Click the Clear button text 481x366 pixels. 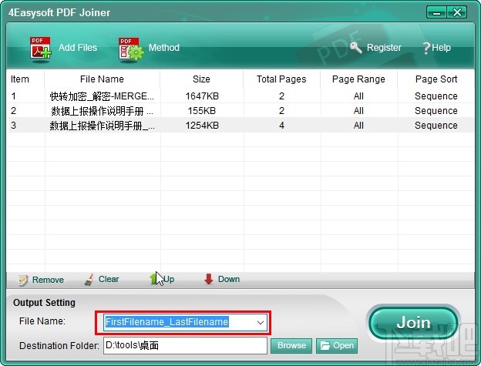(109, 279)
